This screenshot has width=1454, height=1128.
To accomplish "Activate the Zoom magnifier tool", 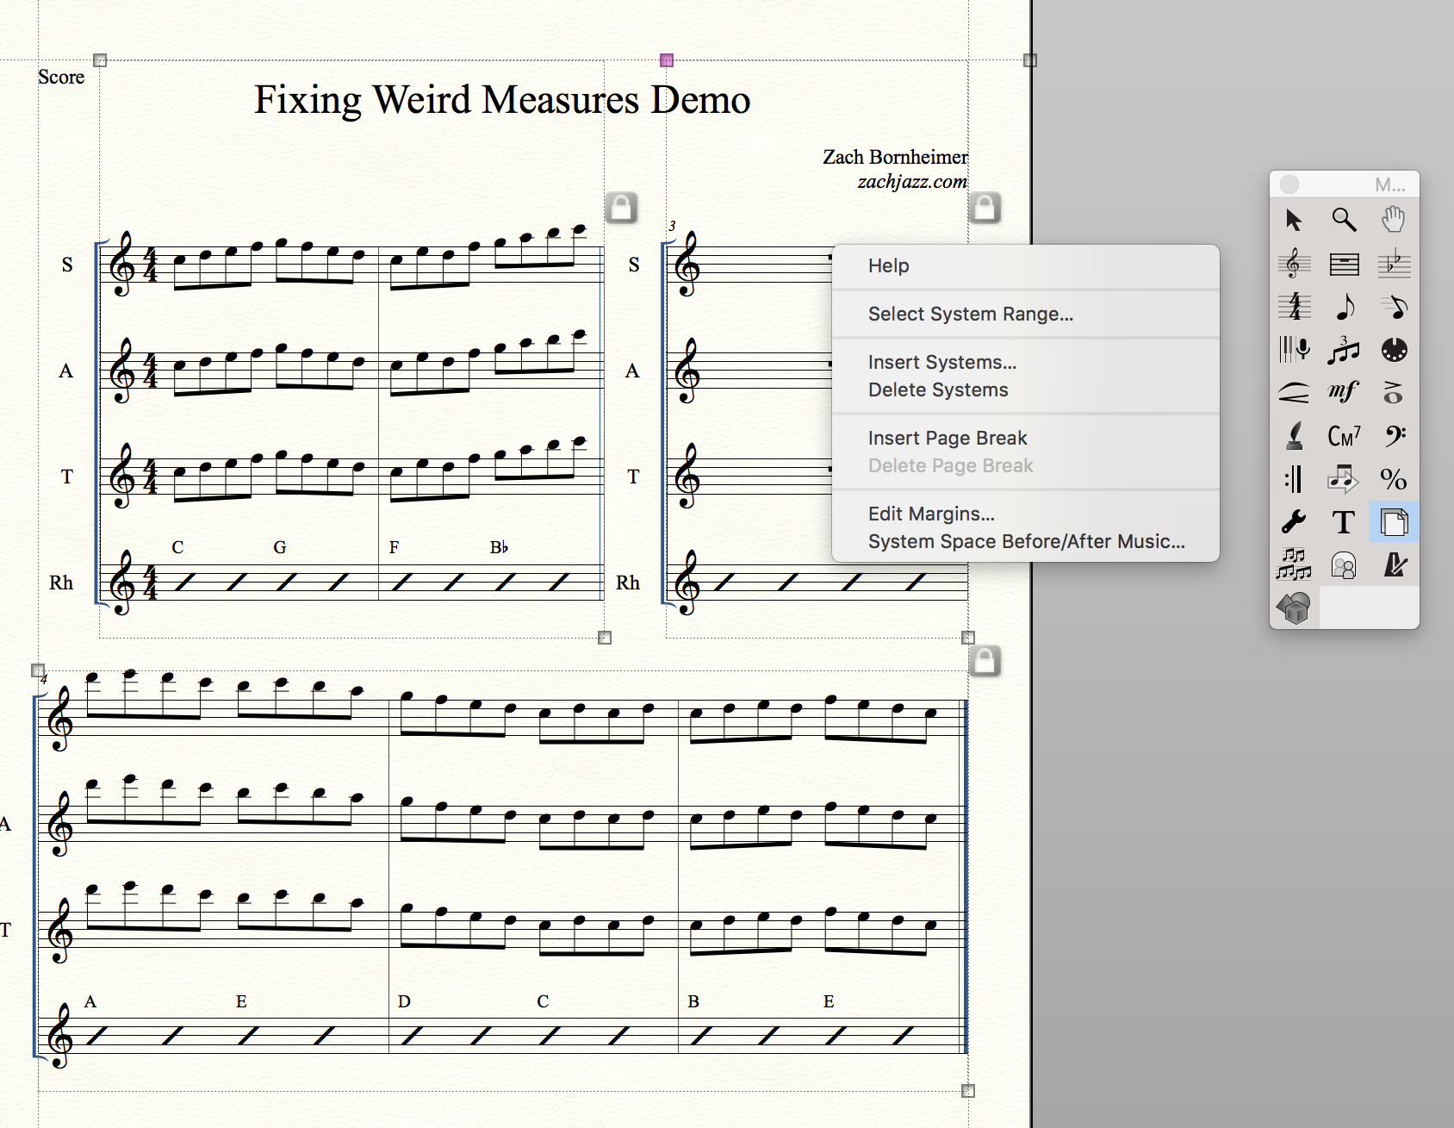I will [1344, 221].
